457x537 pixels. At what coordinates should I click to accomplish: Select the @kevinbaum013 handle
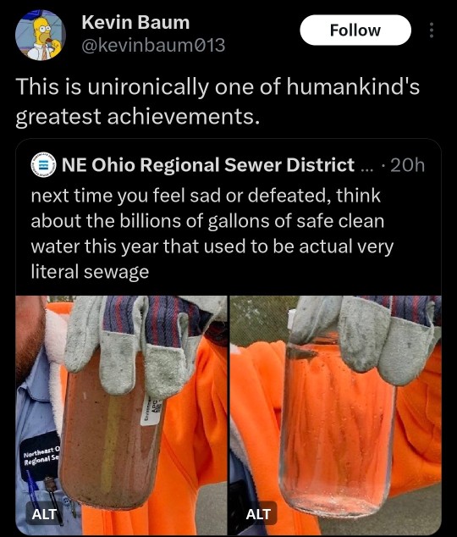pyautogui.click(x=153, y=45)
